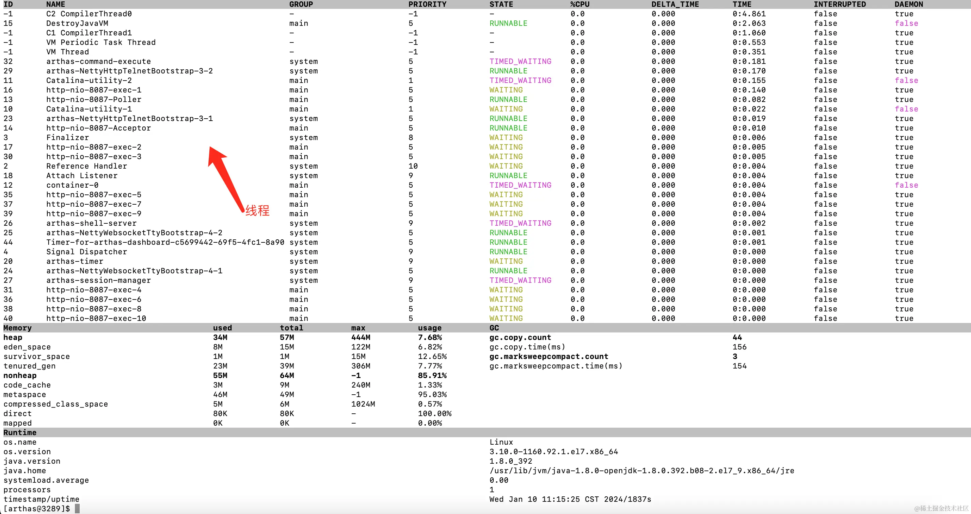Click the nonheap row label
Screen dimensions: 971x514
20,376
